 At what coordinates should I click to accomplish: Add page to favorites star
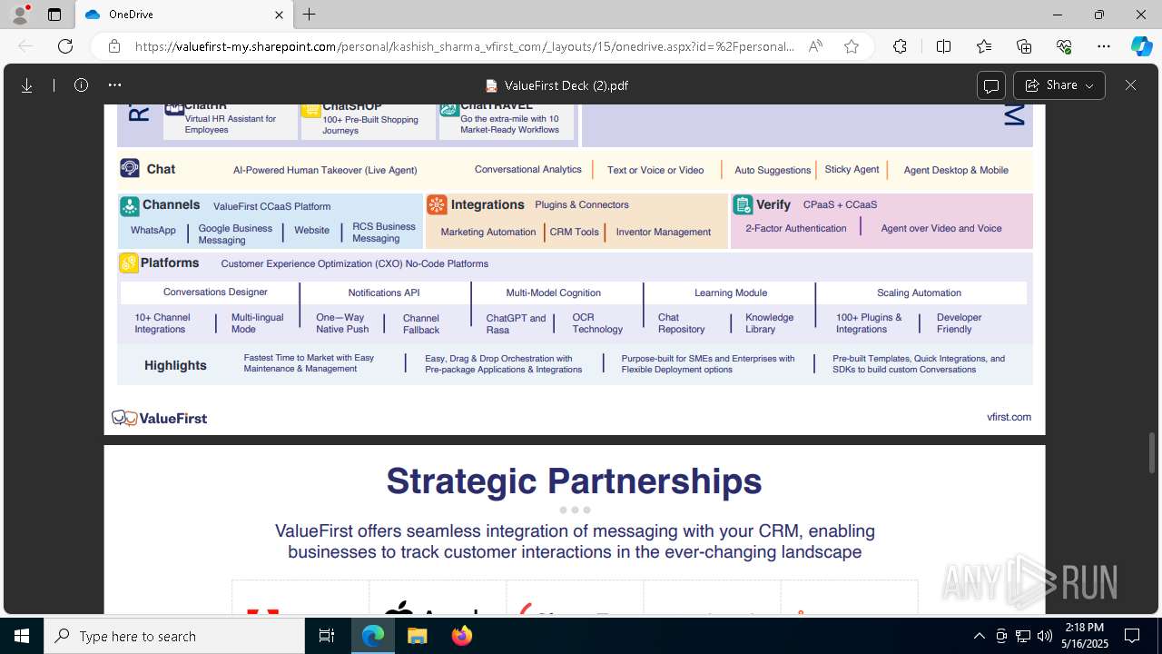coord(852,46)
